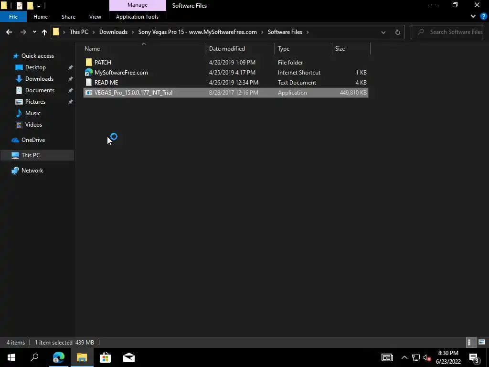Viewport: 489px width, 367px height.
Task: Select the MySoftwareFree.com file name
Action: [x=121, y=73]
